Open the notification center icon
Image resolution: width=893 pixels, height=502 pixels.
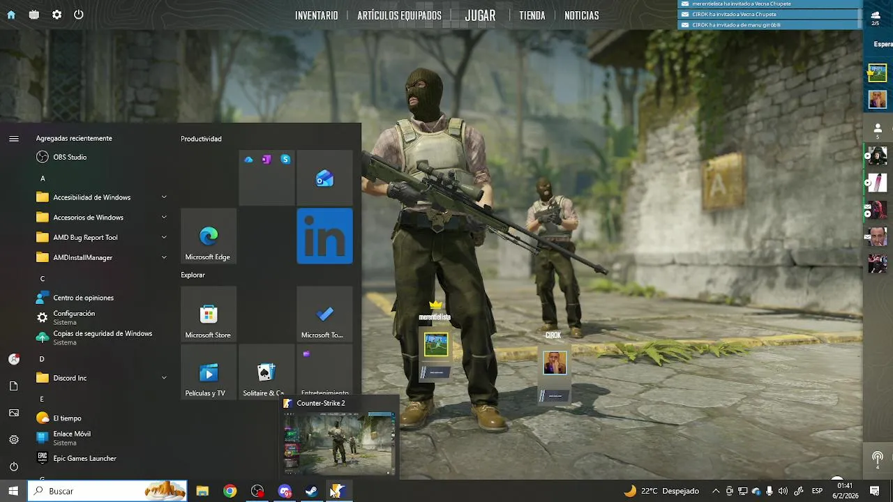click(874, 491)
